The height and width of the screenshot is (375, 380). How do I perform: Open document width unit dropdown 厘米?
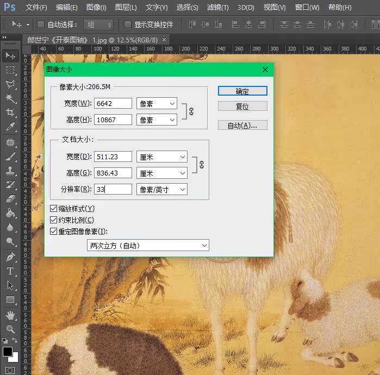(x=162, y=157)
